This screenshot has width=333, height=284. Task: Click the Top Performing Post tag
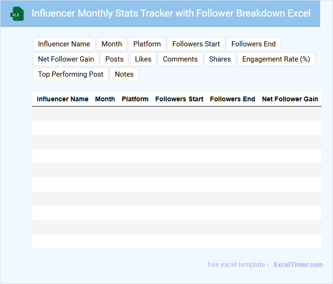[71, 74]
